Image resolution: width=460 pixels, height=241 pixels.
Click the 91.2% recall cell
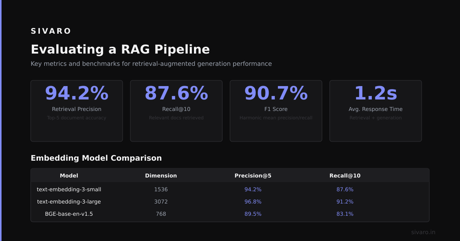pos(345,202)
